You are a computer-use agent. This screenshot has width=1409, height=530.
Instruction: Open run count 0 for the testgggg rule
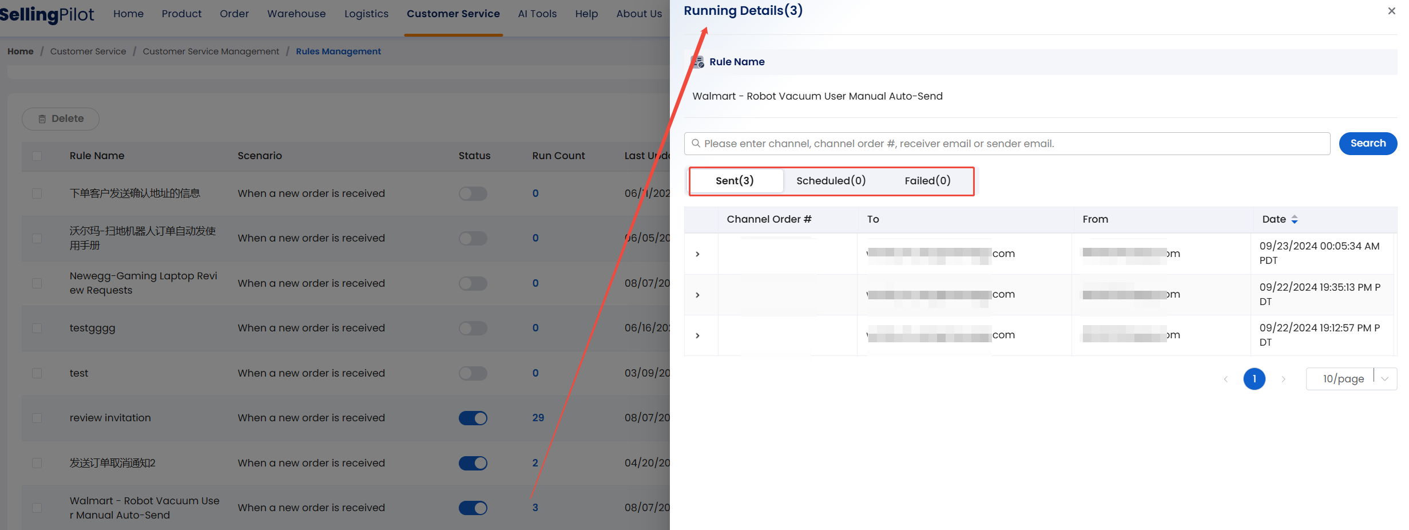coord(535,328)
